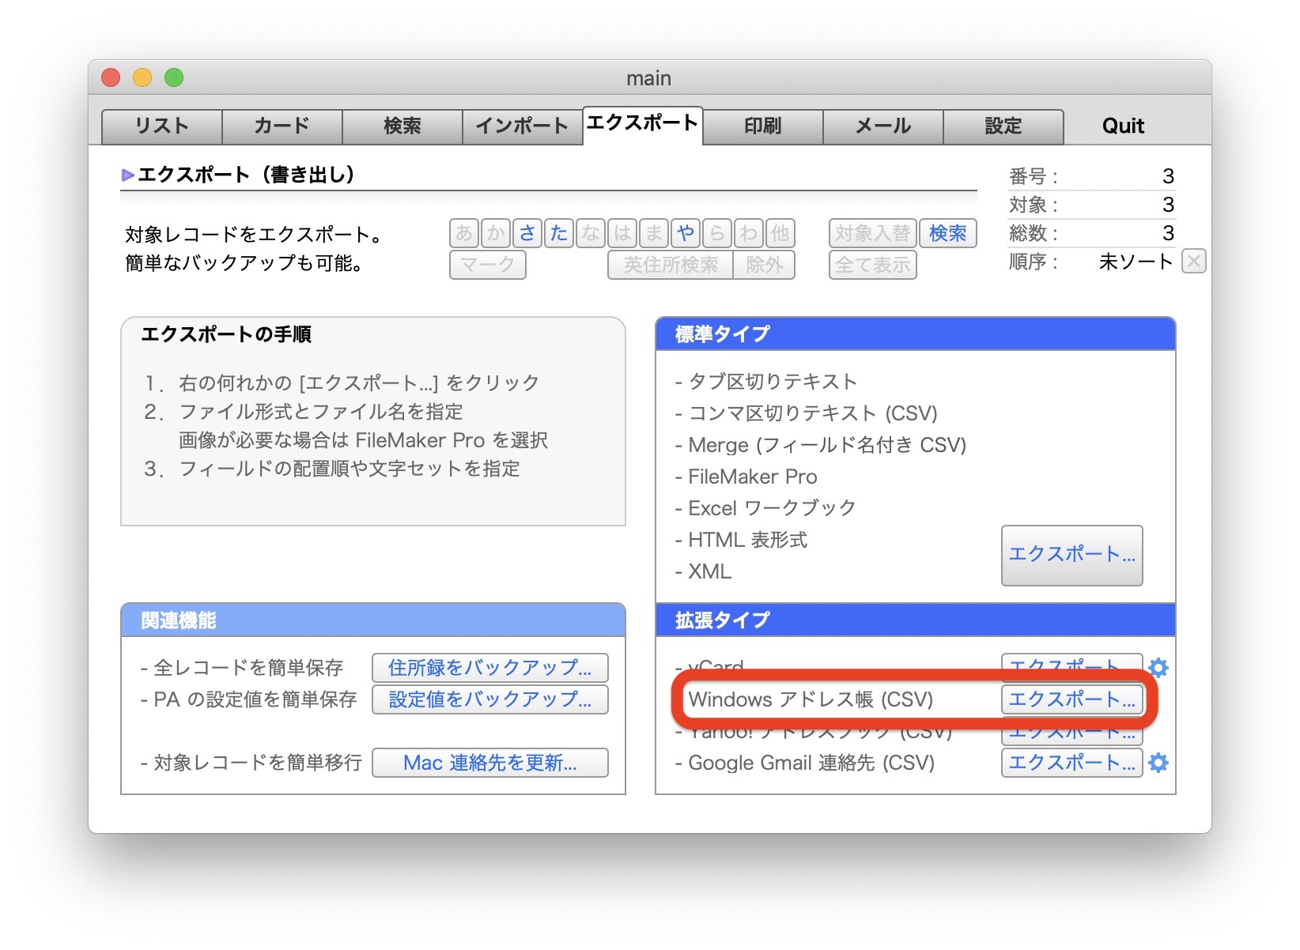This screenshot has height=950, width=1300.
Task: Click 住所録をバックアップ button
Action: coord(489,668)
